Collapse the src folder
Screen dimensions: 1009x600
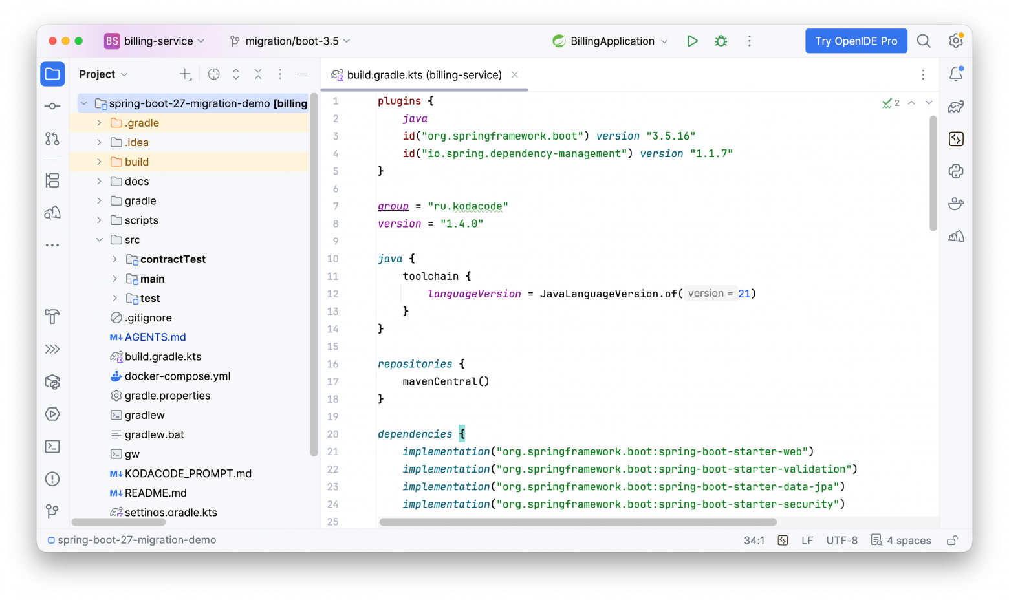99,240
